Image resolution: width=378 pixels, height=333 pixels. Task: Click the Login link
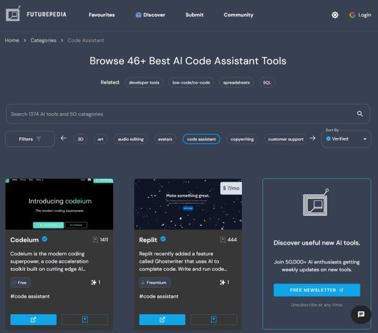365,15
